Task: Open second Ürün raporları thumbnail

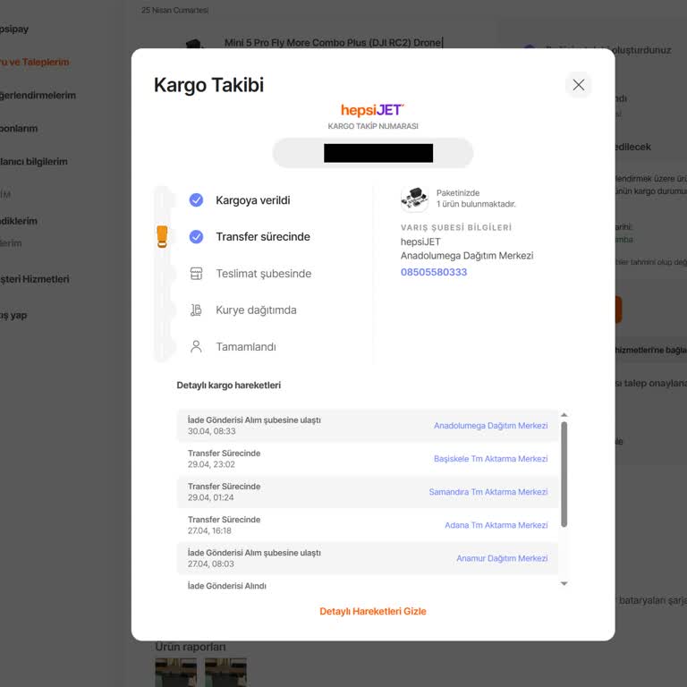Action: pos(225,673)
